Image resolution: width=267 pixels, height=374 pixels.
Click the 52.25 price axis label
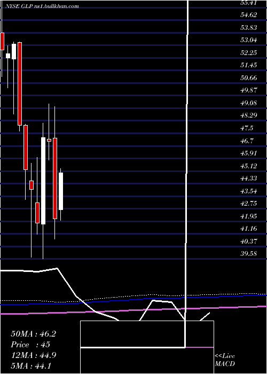pyautogui.click(x=249, y=52)
